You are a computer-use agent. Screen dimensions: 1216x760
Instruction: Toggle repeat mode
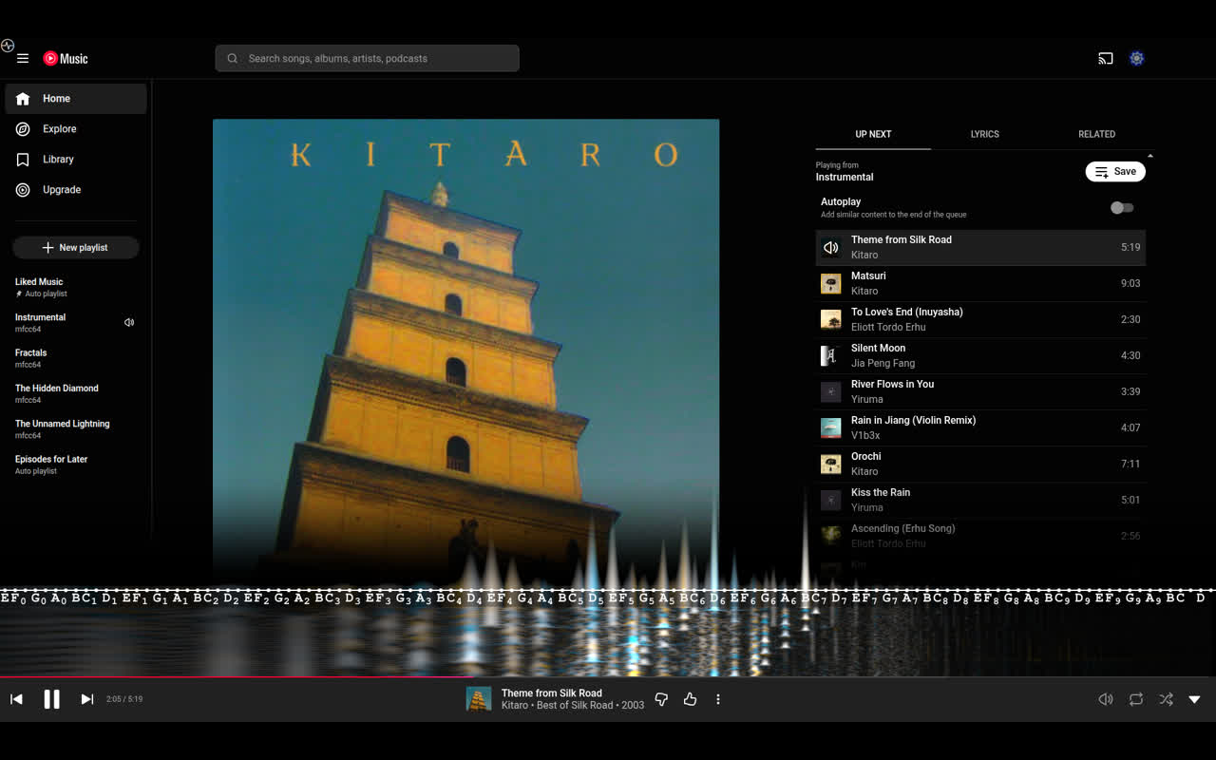(1136, 699)
